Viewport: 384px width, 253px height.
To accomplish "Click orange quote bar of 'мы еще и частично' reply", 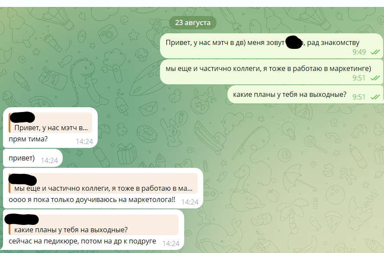I will 10,183.
